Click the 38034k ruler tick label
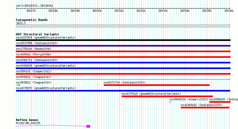This screenshot has width=238, height=129. (185, 11)
